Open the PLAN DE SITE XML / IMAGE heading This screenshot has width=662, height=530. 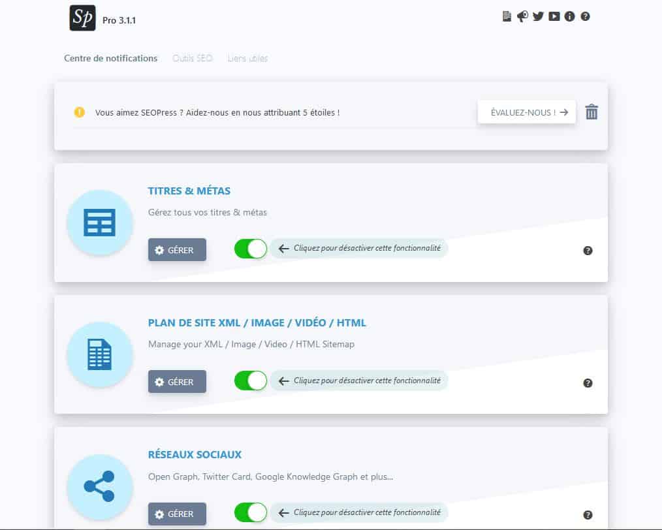point(257,323)
